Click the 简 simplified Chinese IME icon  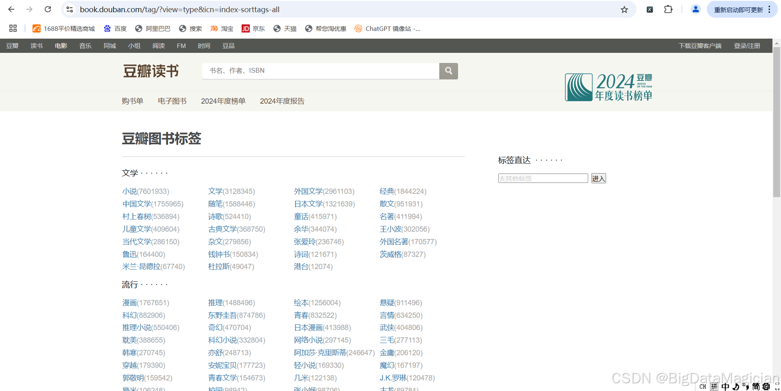click(x=756, y=386)
